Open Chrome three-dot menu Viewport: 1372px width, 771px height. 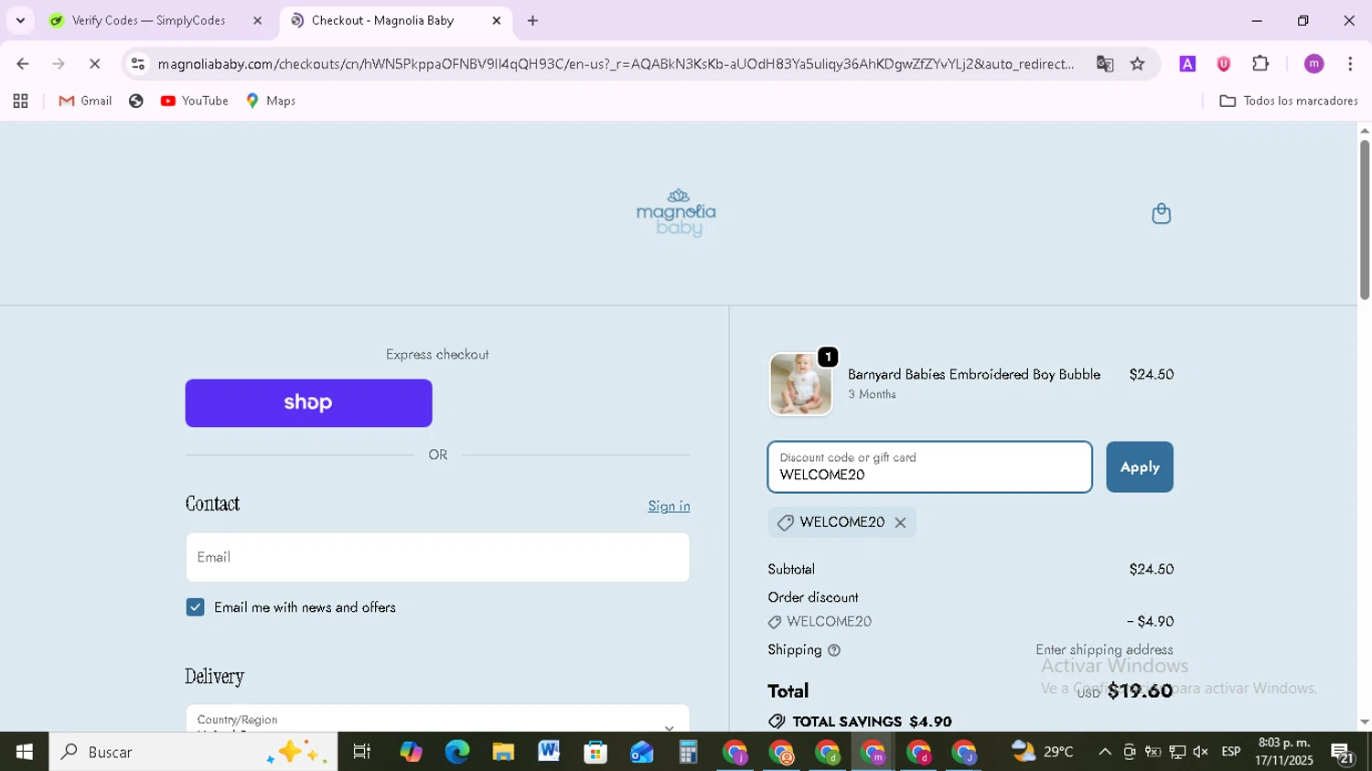tap(1350, 64)
